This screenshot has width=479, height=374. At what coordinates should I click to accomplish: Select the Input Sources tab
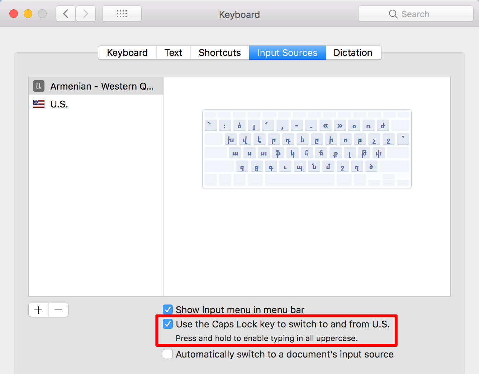(x=287, y=53)
